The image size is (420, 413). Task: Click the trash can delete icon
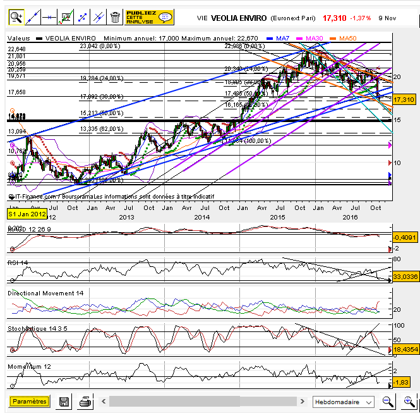point(115,17)
